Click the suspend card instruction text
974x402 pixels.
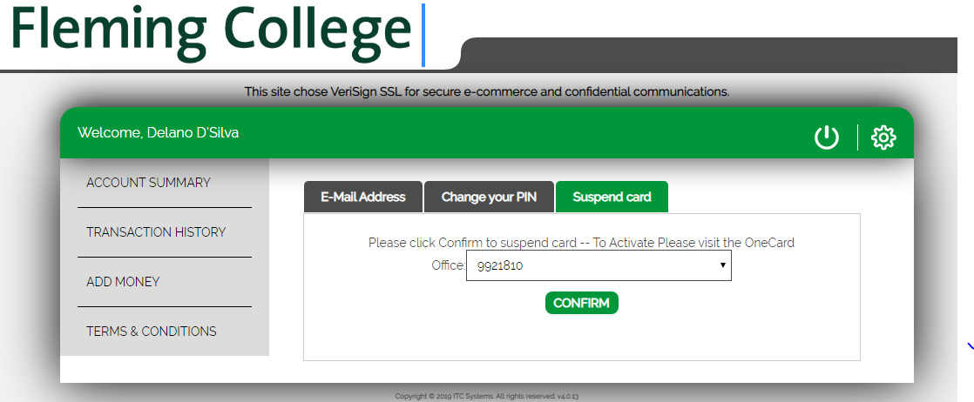pyautogui.click(x=581, y=243)
